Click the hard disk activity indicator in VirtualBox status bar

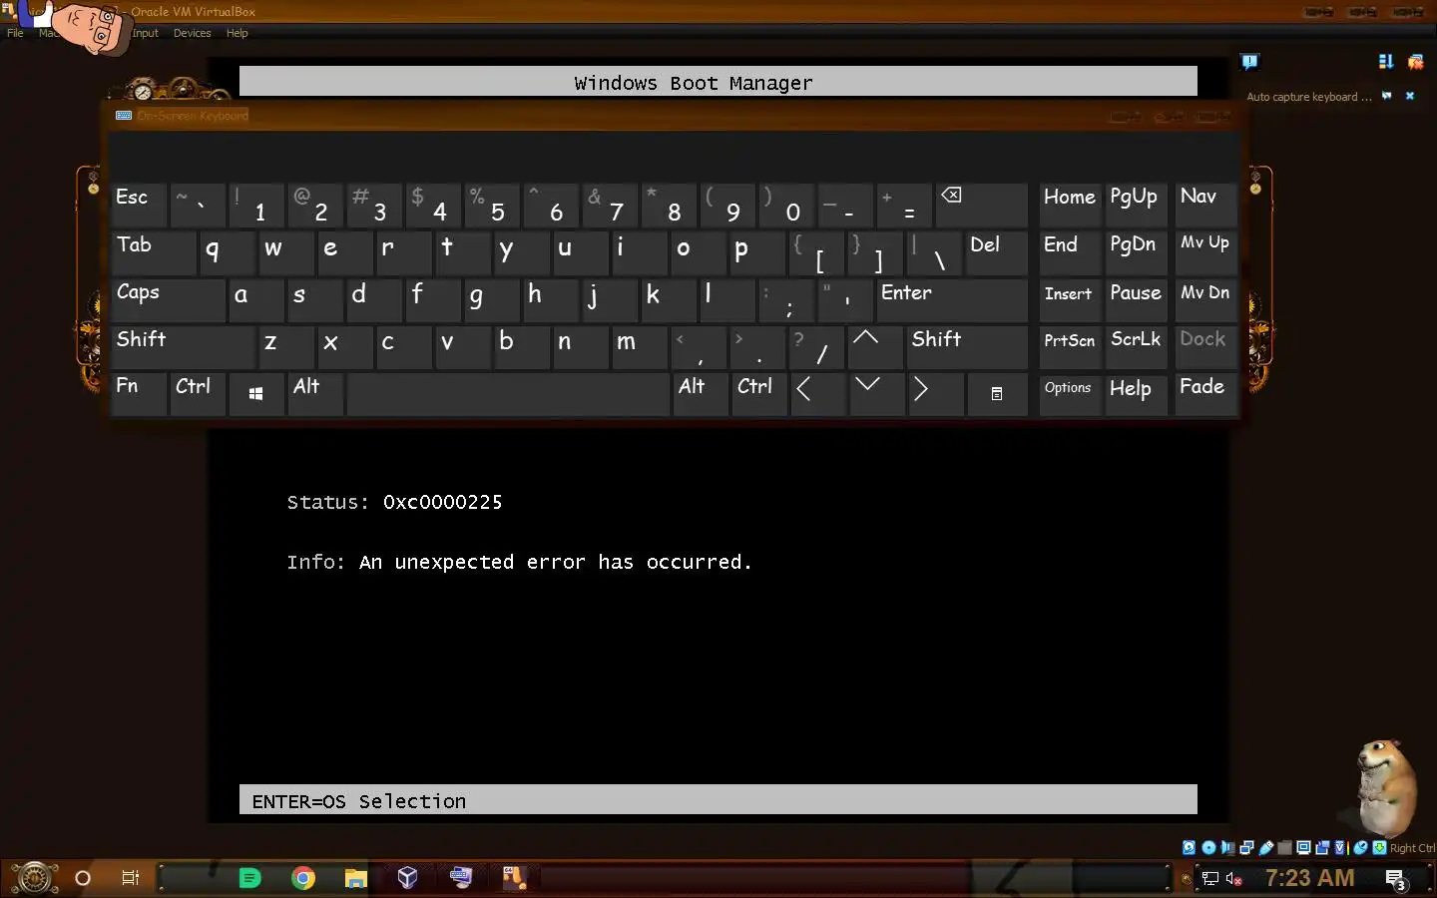point(1189,847)
